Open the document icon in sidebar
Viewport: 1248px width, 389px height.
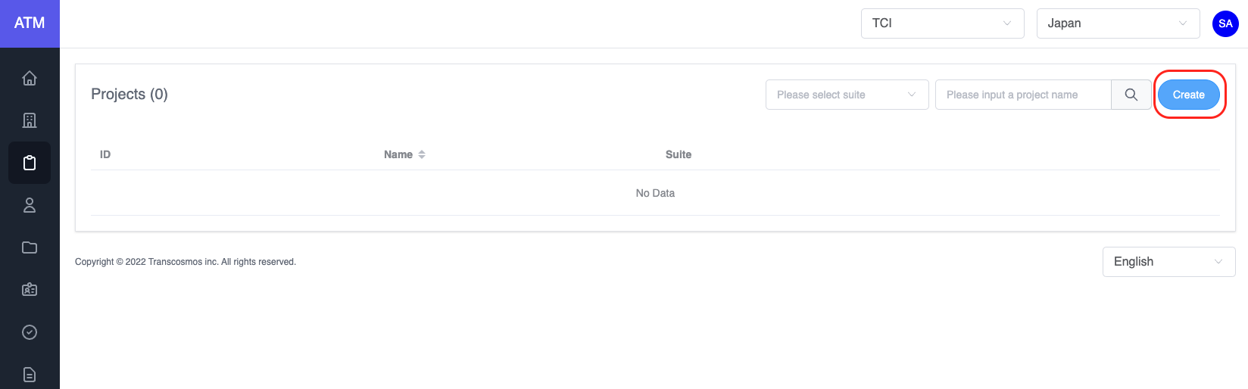point(30,375)
